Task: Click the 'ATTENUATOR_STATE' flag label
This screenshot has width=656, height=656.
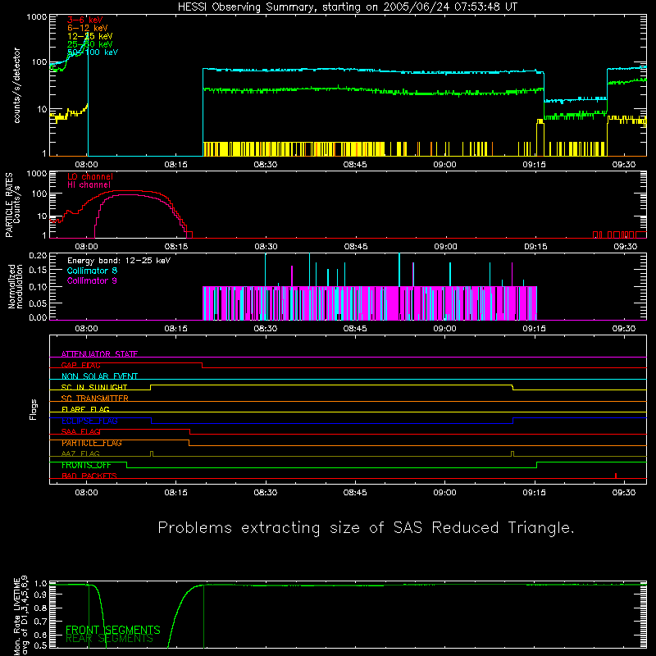Action: 99,354
